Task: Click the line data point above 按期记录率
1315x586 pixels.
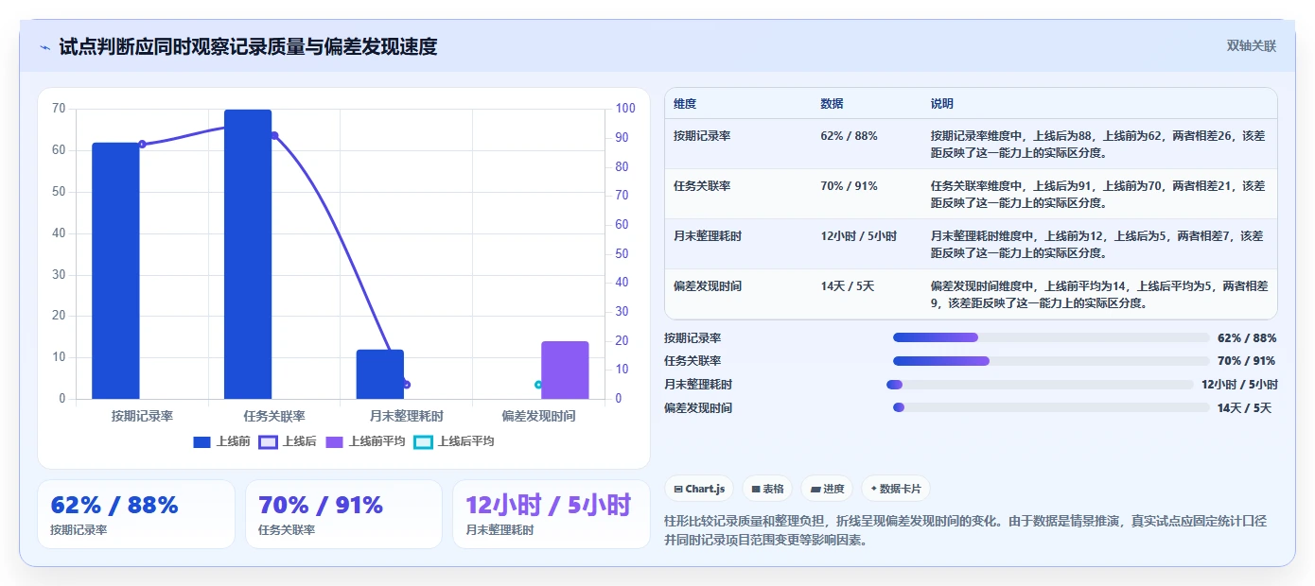Action: click(142, 144)
